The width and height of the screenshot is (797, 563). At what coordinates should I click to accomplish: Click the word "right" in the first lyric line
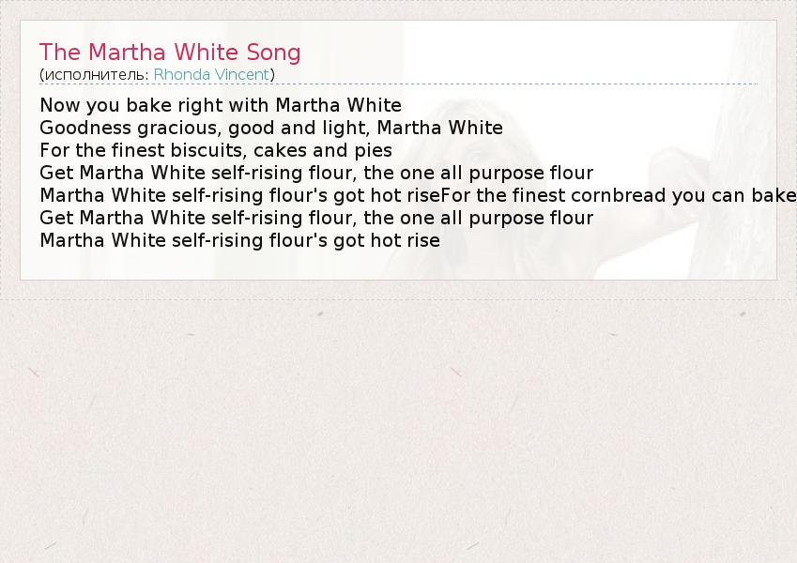pyautogui.click(x=195, y=105)
